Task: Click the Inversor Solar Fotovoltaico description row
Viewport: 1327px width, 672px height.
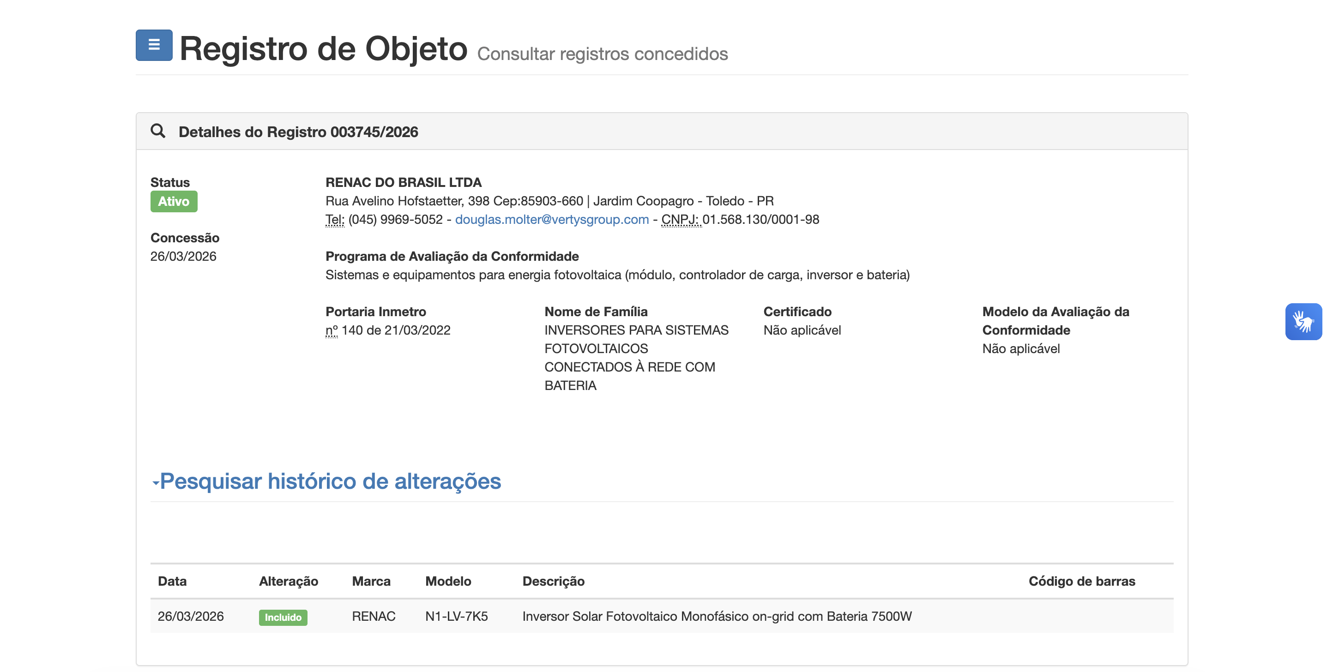Action: pyautogui.click(x=717, y=616)
